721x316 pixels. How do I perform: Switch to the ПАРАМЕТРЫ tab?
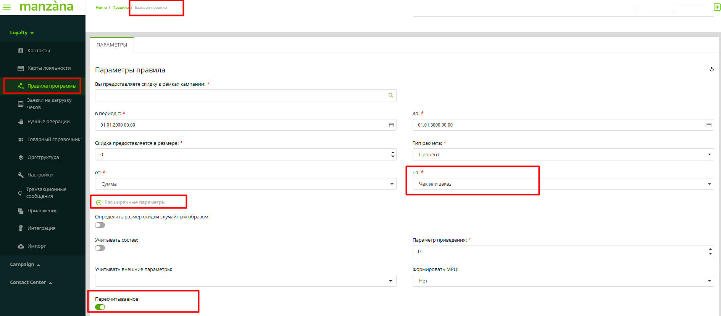[x=112, y=45]
